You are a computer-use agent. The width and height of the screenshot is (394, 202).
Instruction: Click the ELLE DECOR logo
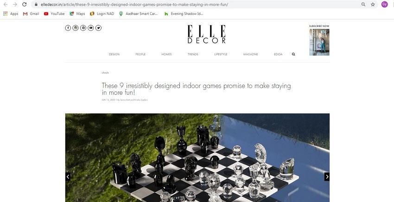[x=207, y=34]
